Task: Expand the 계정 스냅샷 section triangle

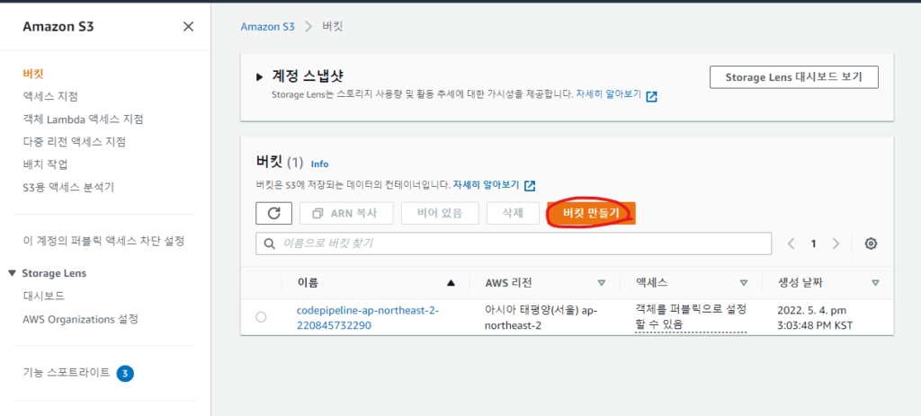Action: [x=260, y=77]
